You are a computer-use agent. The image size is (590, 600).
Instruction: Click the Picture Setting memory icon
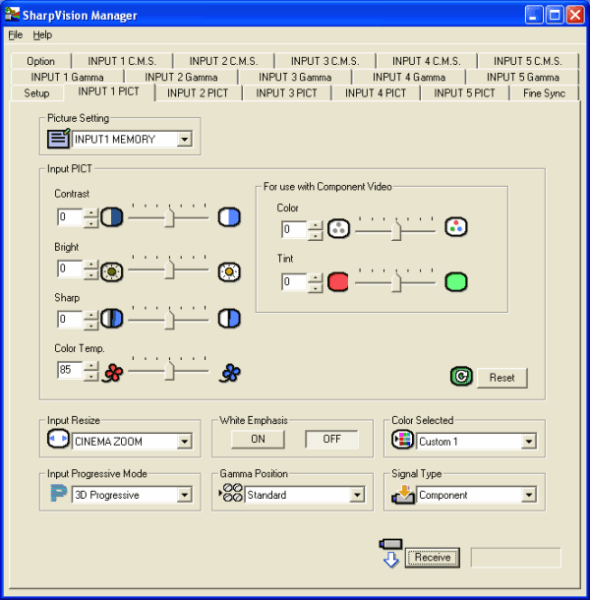click(59, 139)
